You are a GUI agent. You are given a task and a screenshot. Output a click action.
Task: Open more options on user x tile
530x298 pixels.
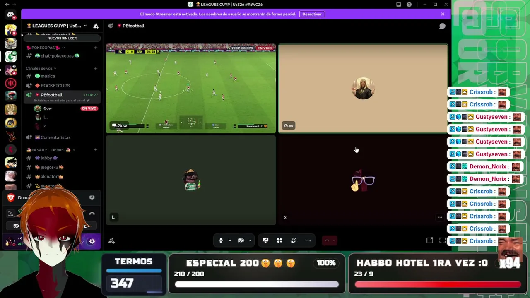(x=440, y=217)
